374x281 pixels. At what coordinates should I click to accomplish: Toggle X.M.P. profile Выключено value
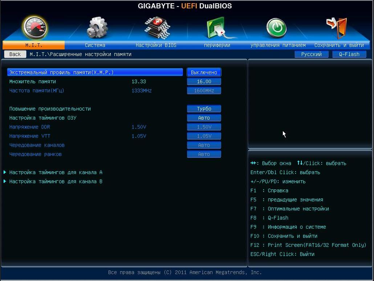[x=204, y=72]
